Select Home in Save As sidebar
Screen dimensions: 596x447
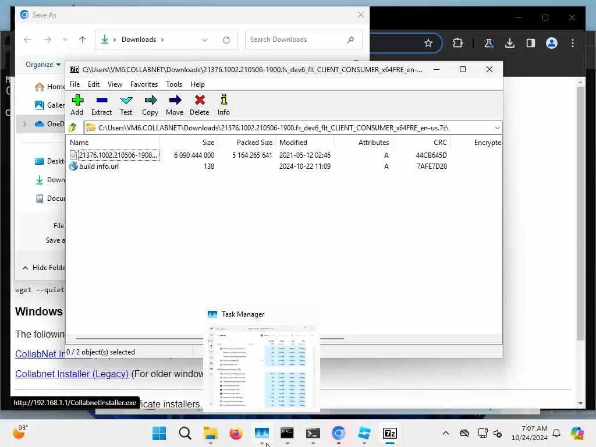50,87
